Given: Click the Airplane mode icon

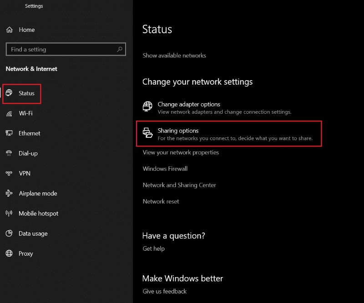Looking at the screenshot, I should tap(10, 193).
